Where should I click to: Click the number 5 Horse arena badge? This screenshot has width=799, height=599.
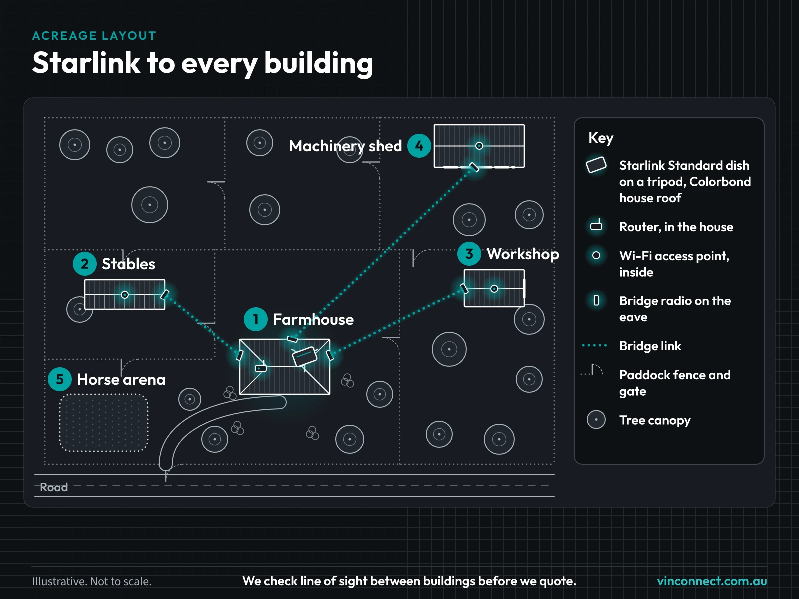pyautogui.click(x=60, y=379)
